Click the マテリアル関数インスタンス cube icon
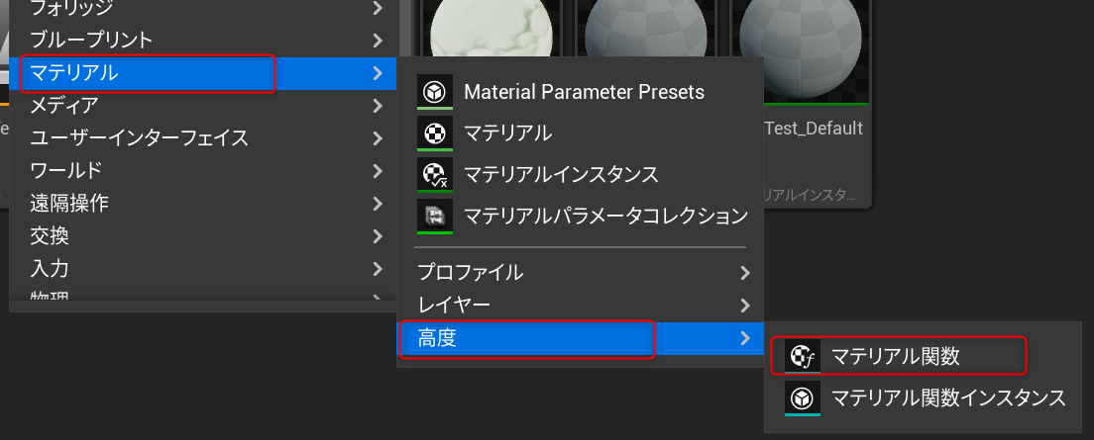This screenshot has width=1094, height=440. 803,398
